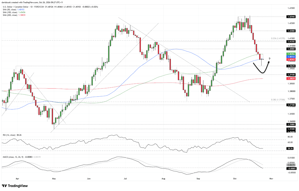This screenshot has width=299, height=191.
Task: Select the SMA (200, close) indicator label
Action: 10,15
